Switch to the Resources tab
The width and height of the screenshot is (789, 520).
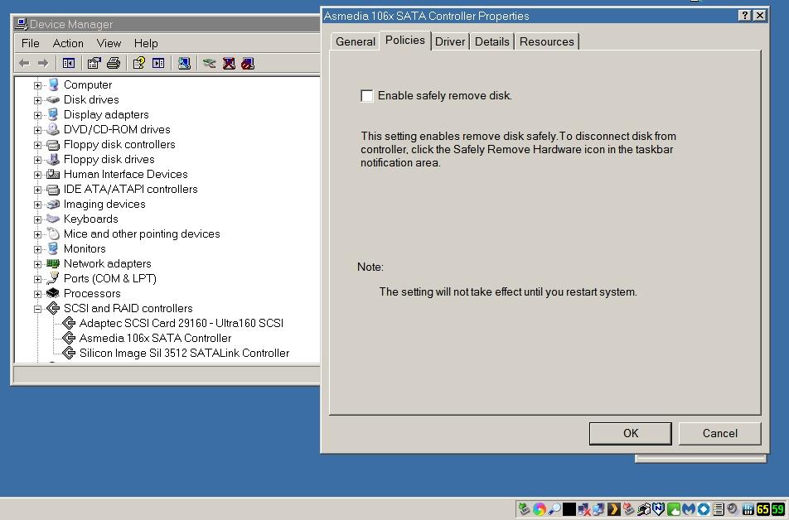(x=546, y=41)
